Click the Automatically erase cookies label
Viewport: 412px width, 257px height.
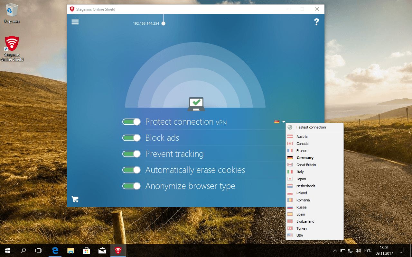point(195,170)
